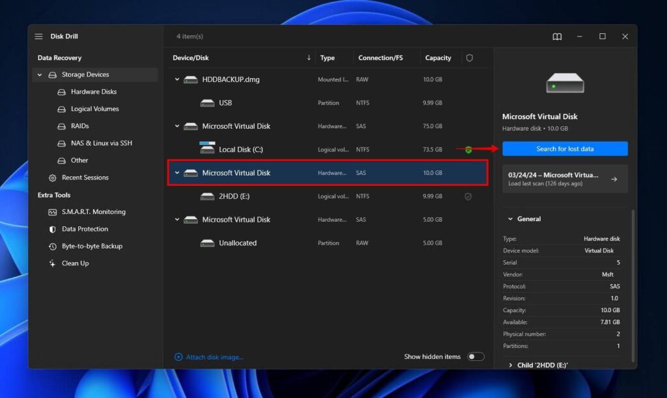Collapse the General details section
The width and height of the screenshot is (667, 398).
point(509,219)
